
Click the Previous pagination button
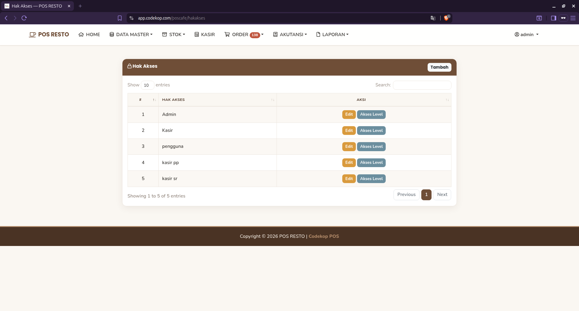click(406, 195)
